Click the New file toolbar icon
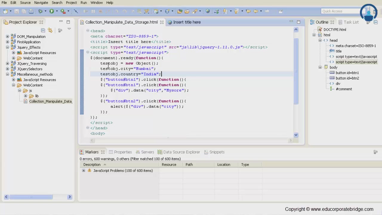The image size is (382, 215). click(5, 11)
